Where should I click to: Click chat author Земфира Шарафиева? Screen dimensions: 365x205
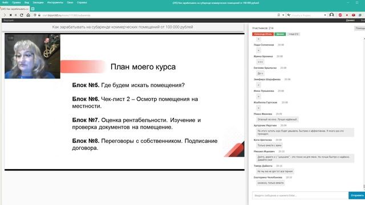(x=267, y=80)
